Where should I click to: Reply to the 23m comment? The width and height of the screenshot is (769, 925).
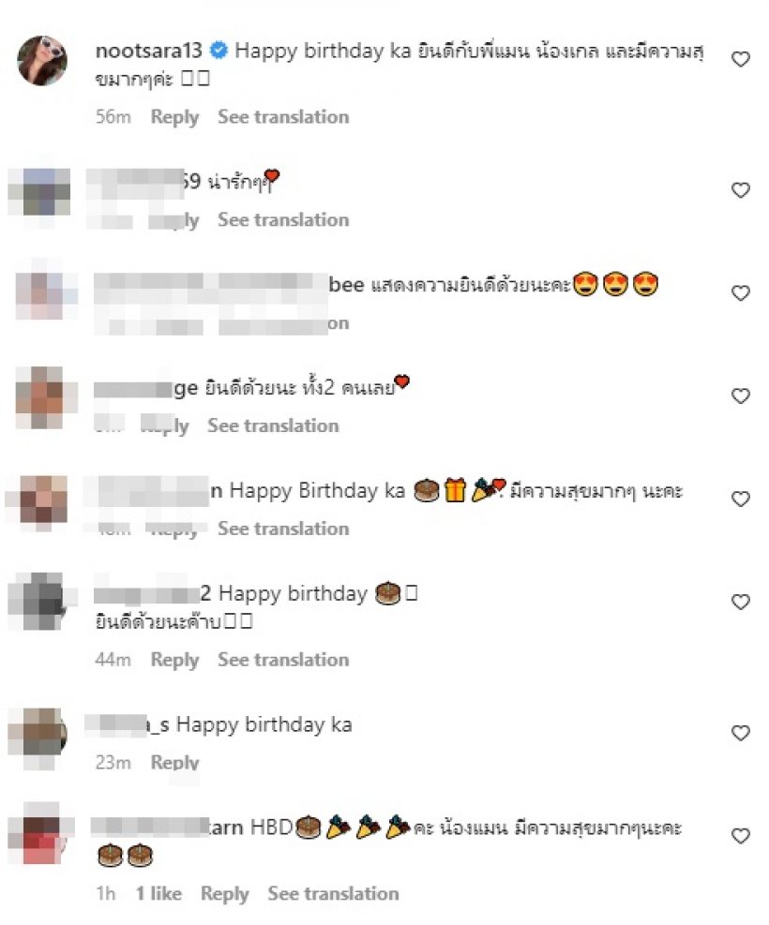coord(174,762)
